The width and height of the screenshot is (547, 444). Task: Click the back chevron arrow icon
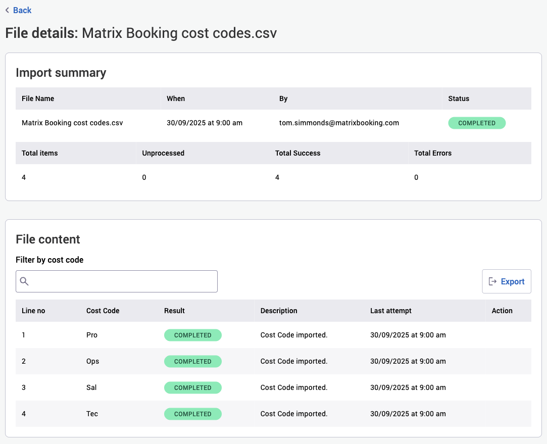pos(7,10)
